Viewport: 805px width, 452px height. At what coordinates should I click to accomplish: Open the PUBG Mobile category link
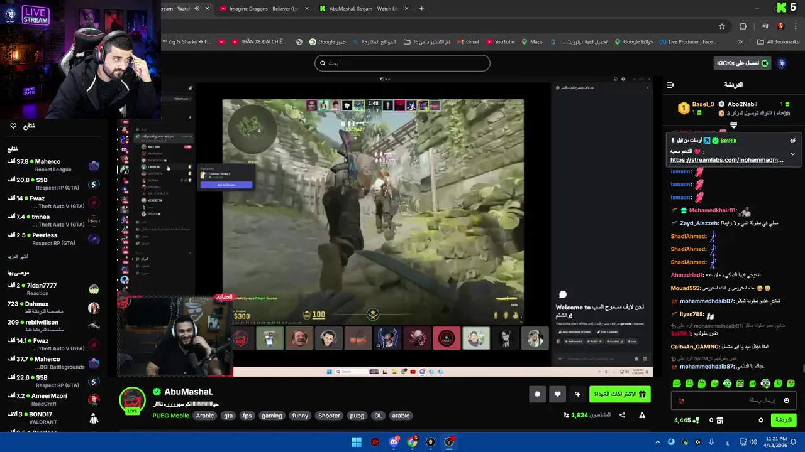(170, 416)
